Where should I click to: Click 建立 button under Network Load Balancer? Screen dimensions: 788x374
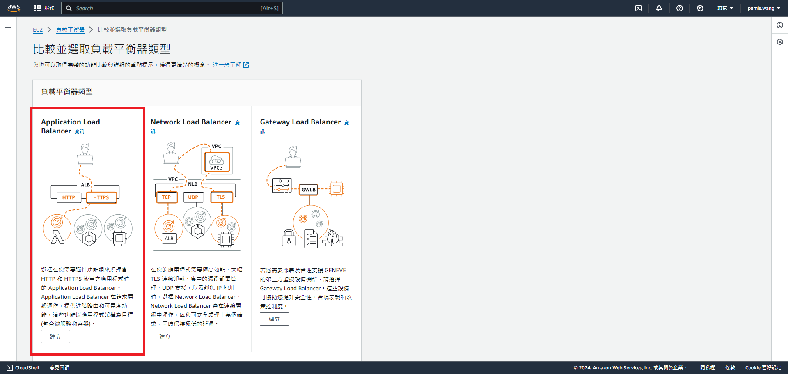coord(165,337)
